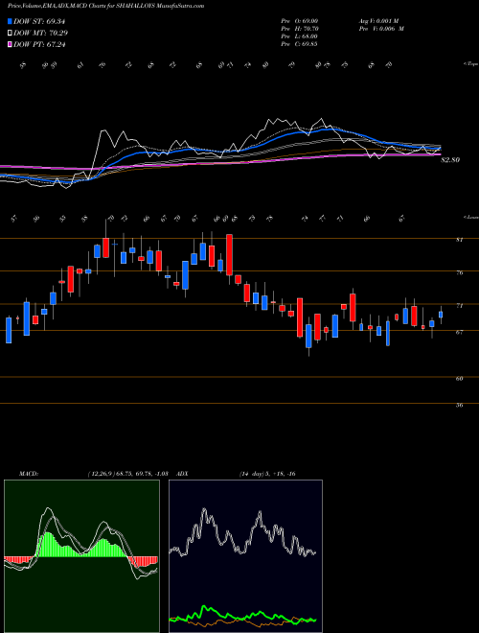The image size is (479, 633).
Task: Click the green ADX line peak
Action: pos(204,606)
